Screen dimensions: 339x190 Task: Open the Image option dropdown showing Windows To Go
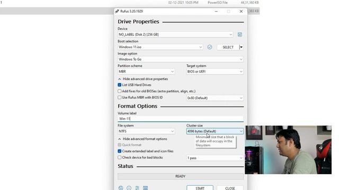pos(181,59)
